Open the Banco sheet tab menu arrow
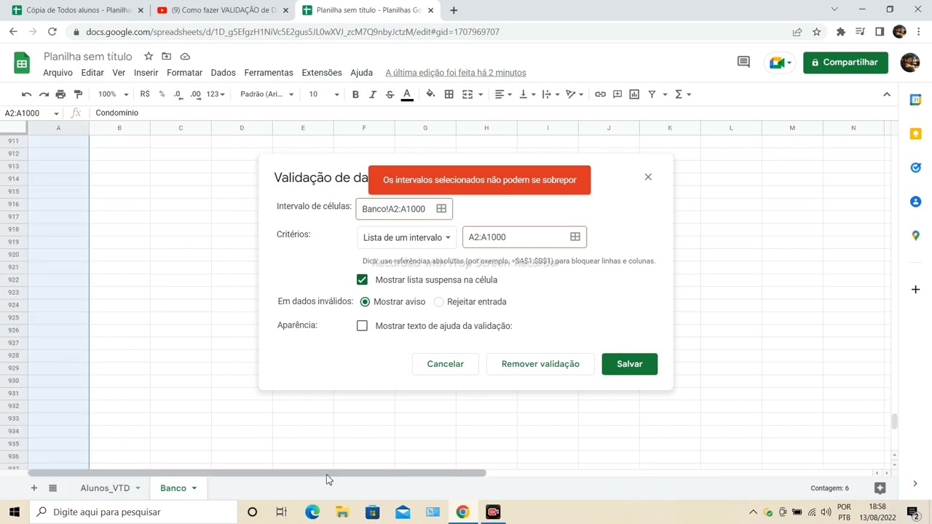 194,488
